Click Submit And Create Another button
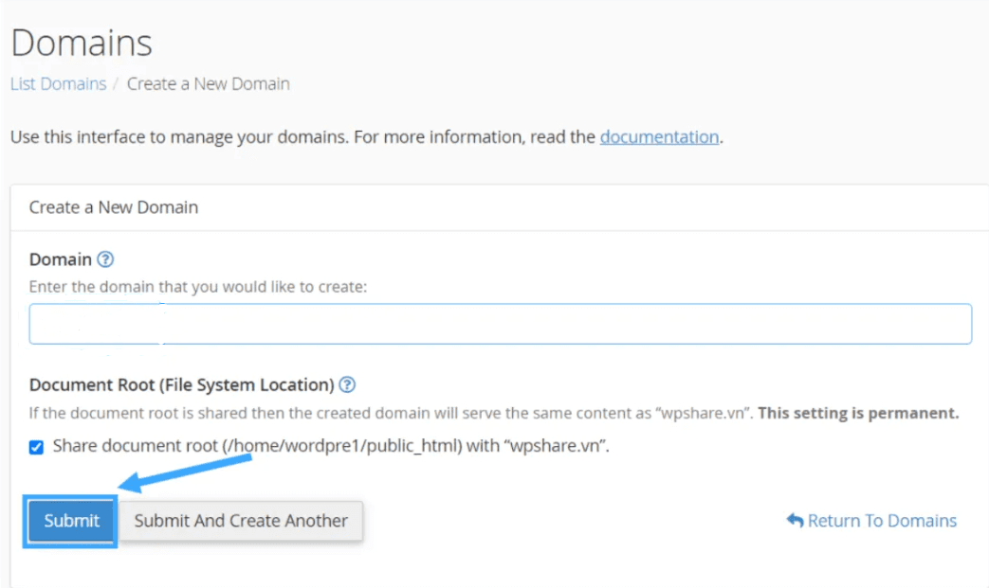This screenshot has width=989, height=588. click(241, 521)
